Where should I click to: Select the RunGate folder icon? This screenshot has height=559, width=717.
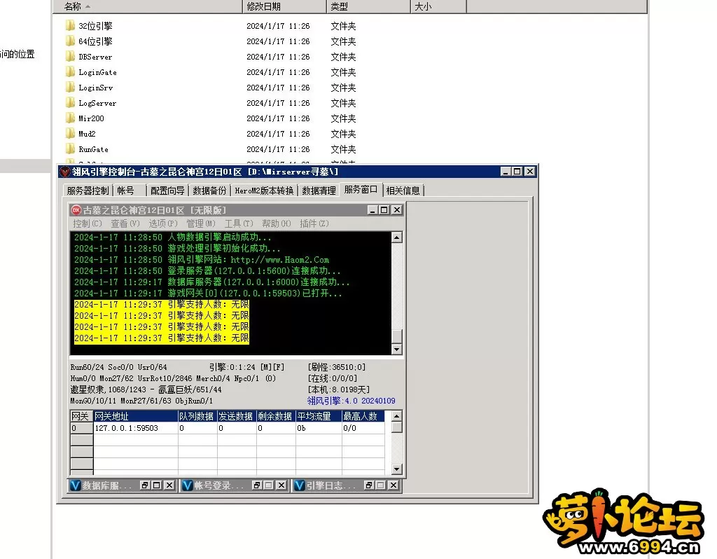click(x=70, y=149)
